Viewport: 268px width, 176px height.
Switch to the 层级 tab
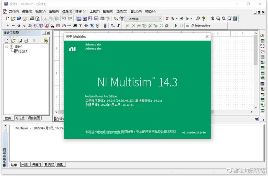(x=8, y=118)
